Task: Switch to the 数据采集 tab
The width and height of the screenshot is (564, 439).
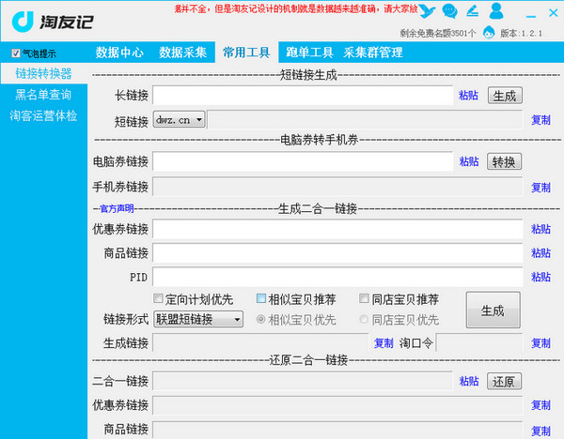Action: click(x=184, y=52)
